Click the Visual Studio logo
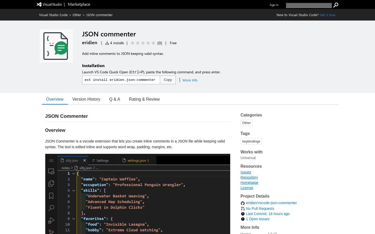375x234 pixels. pos(49,4)
